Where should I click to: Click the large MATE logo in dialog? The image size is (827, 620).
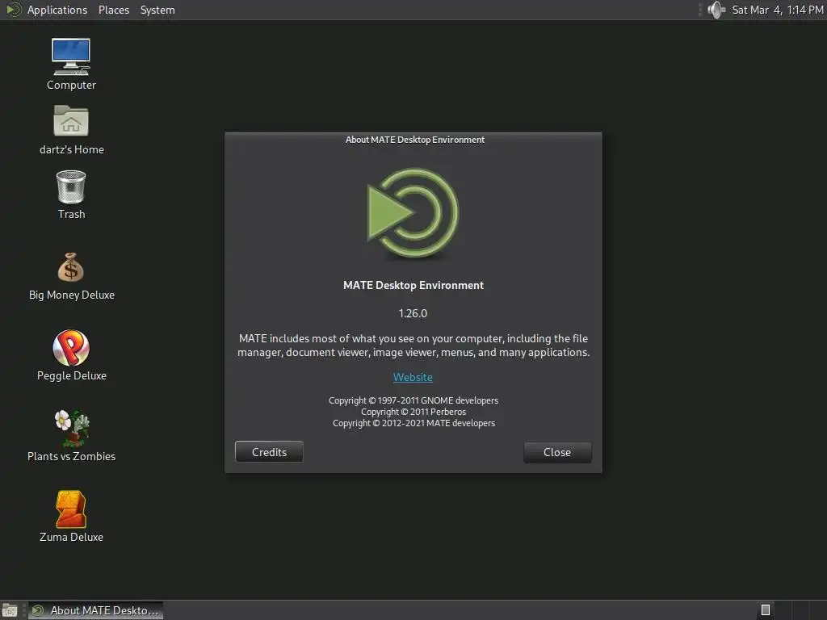tap(413, 213)
